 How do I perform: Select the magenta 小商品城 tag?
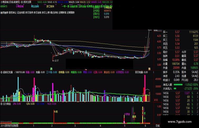20,6
